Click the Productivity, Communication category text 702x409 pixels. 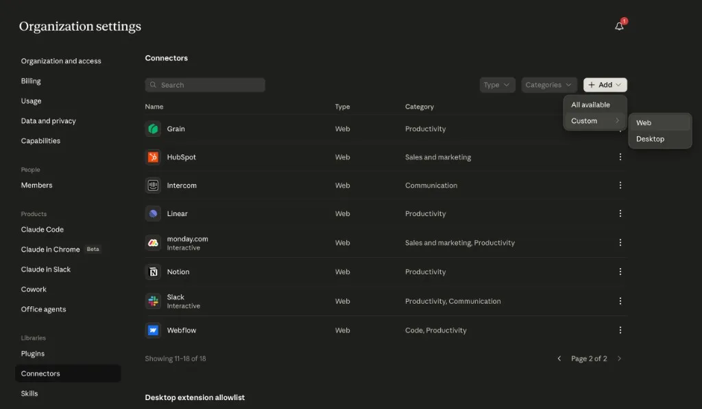[452, 302]
